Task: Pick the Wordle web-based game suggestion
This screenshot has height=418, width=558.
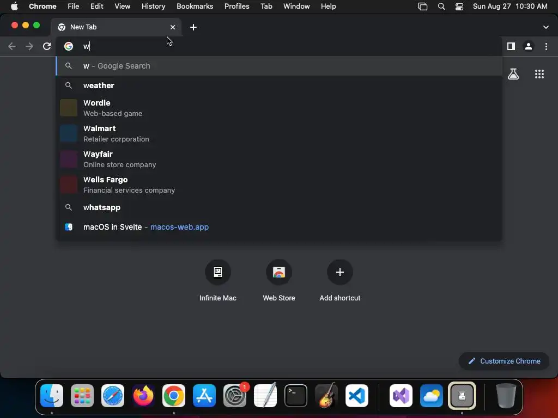Action: tap(279, 108)
